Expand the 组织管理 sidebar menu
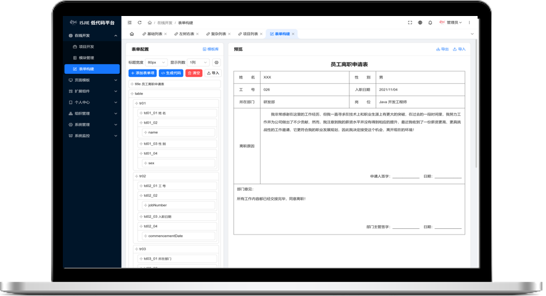 pyautogui.click(x=116, y=113)
